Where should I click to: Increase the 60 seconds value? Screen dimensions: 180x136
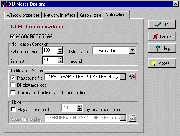point(60,59)
